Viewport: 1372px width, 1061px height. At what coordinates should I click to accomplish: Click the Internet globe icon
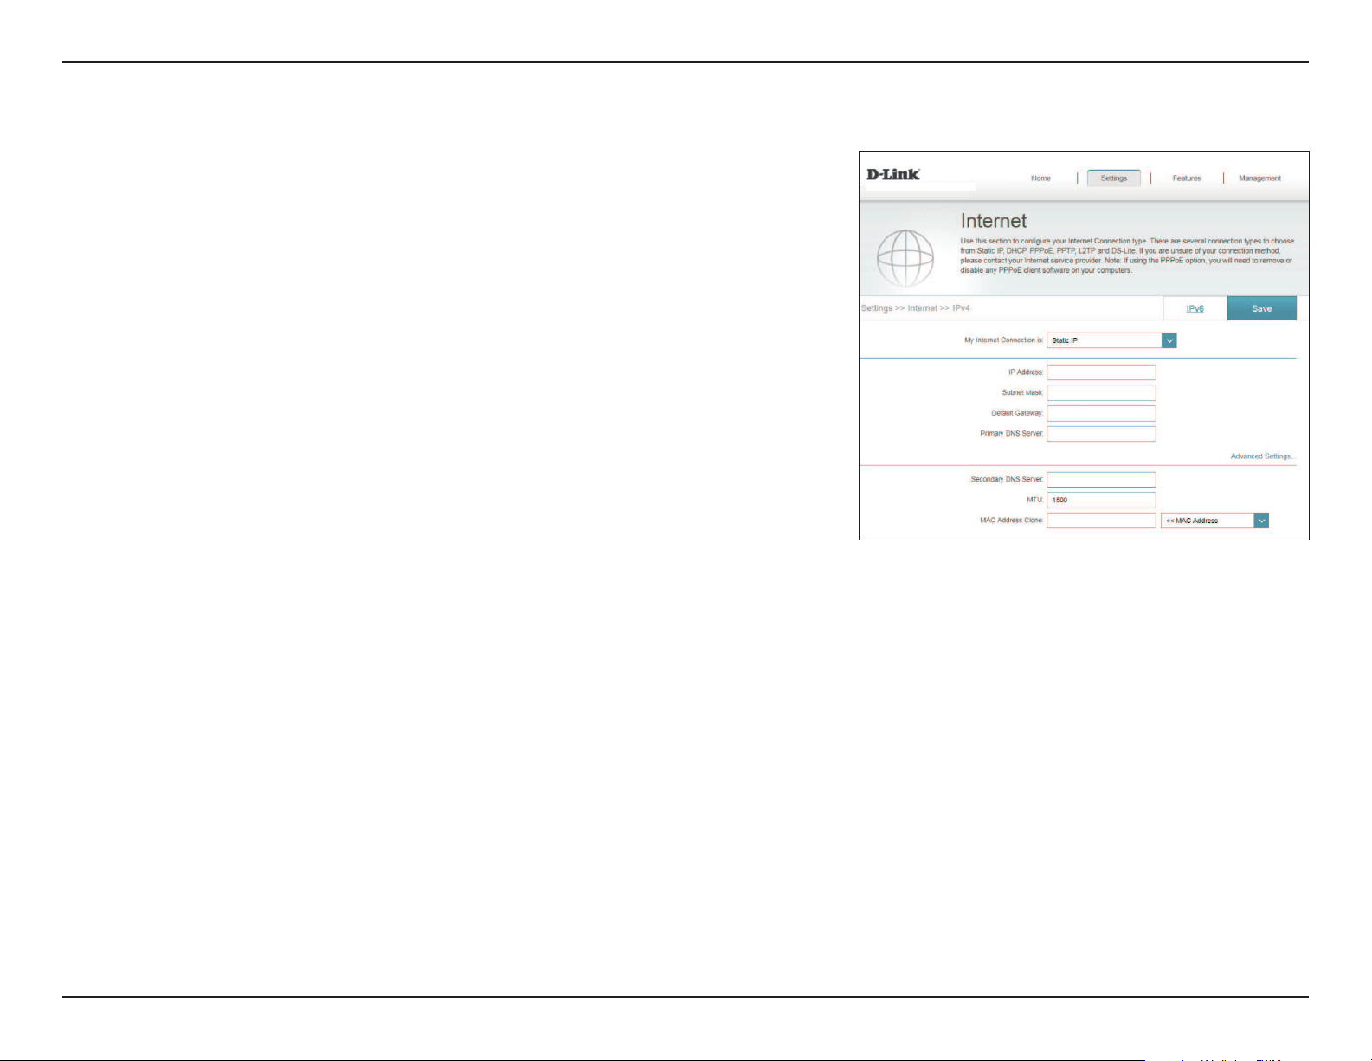click(x=905, y=258)
